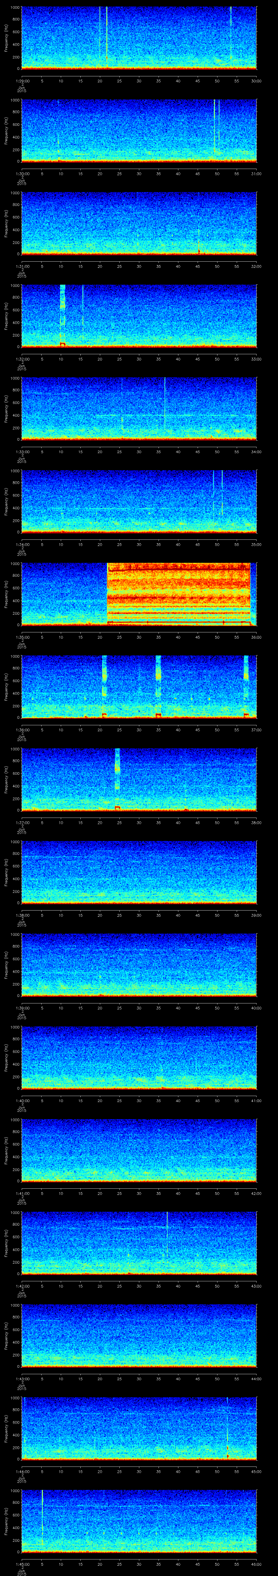Viewport: 278px width, 1576px height.
Task: Click the 42:00 end time label
Action: [256, 1193]
